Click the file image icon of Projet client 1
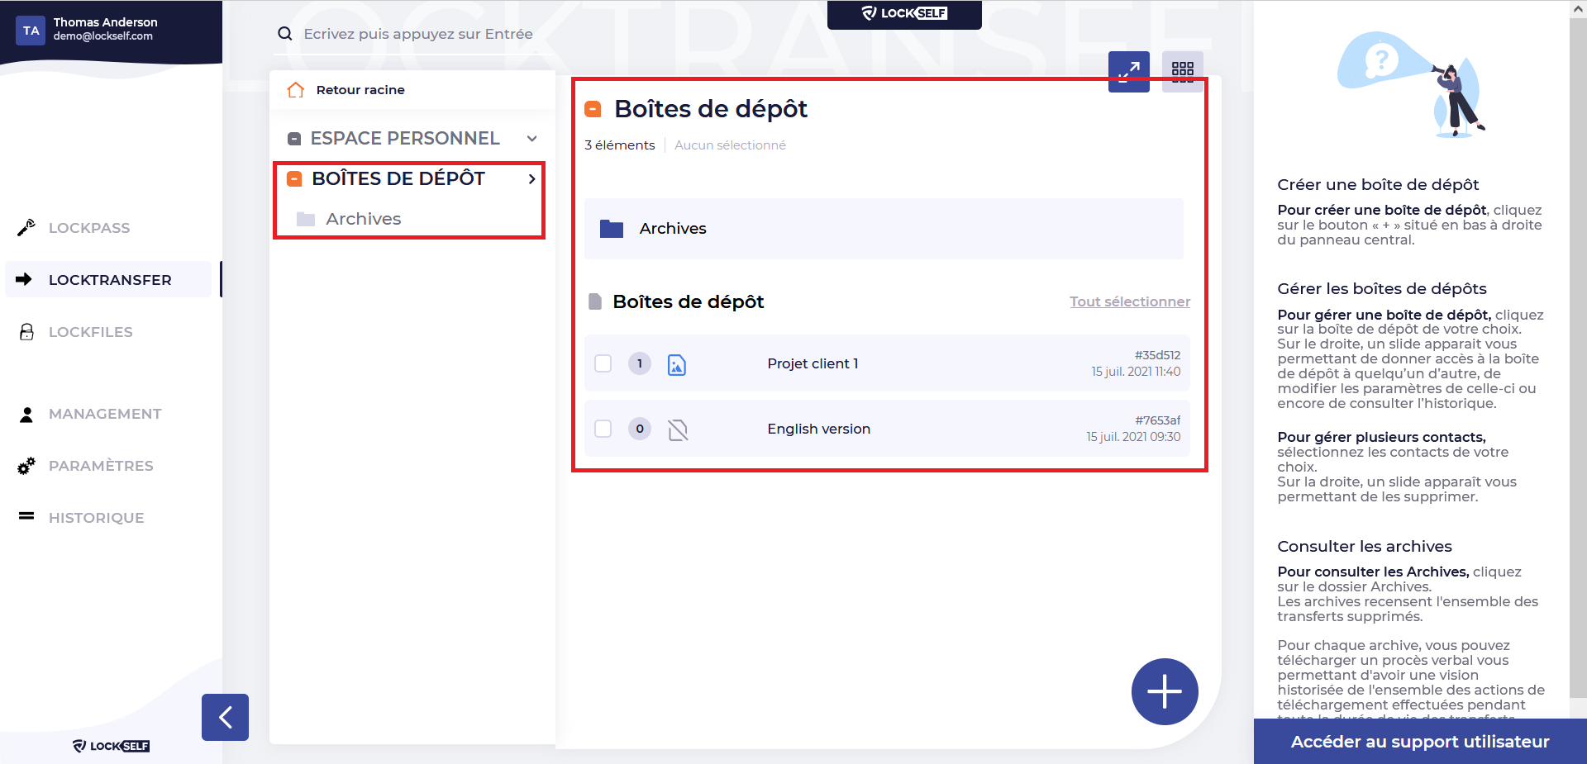Viewport: 1587px width, 764px height. pyautogui.click(x=677, y=364)
